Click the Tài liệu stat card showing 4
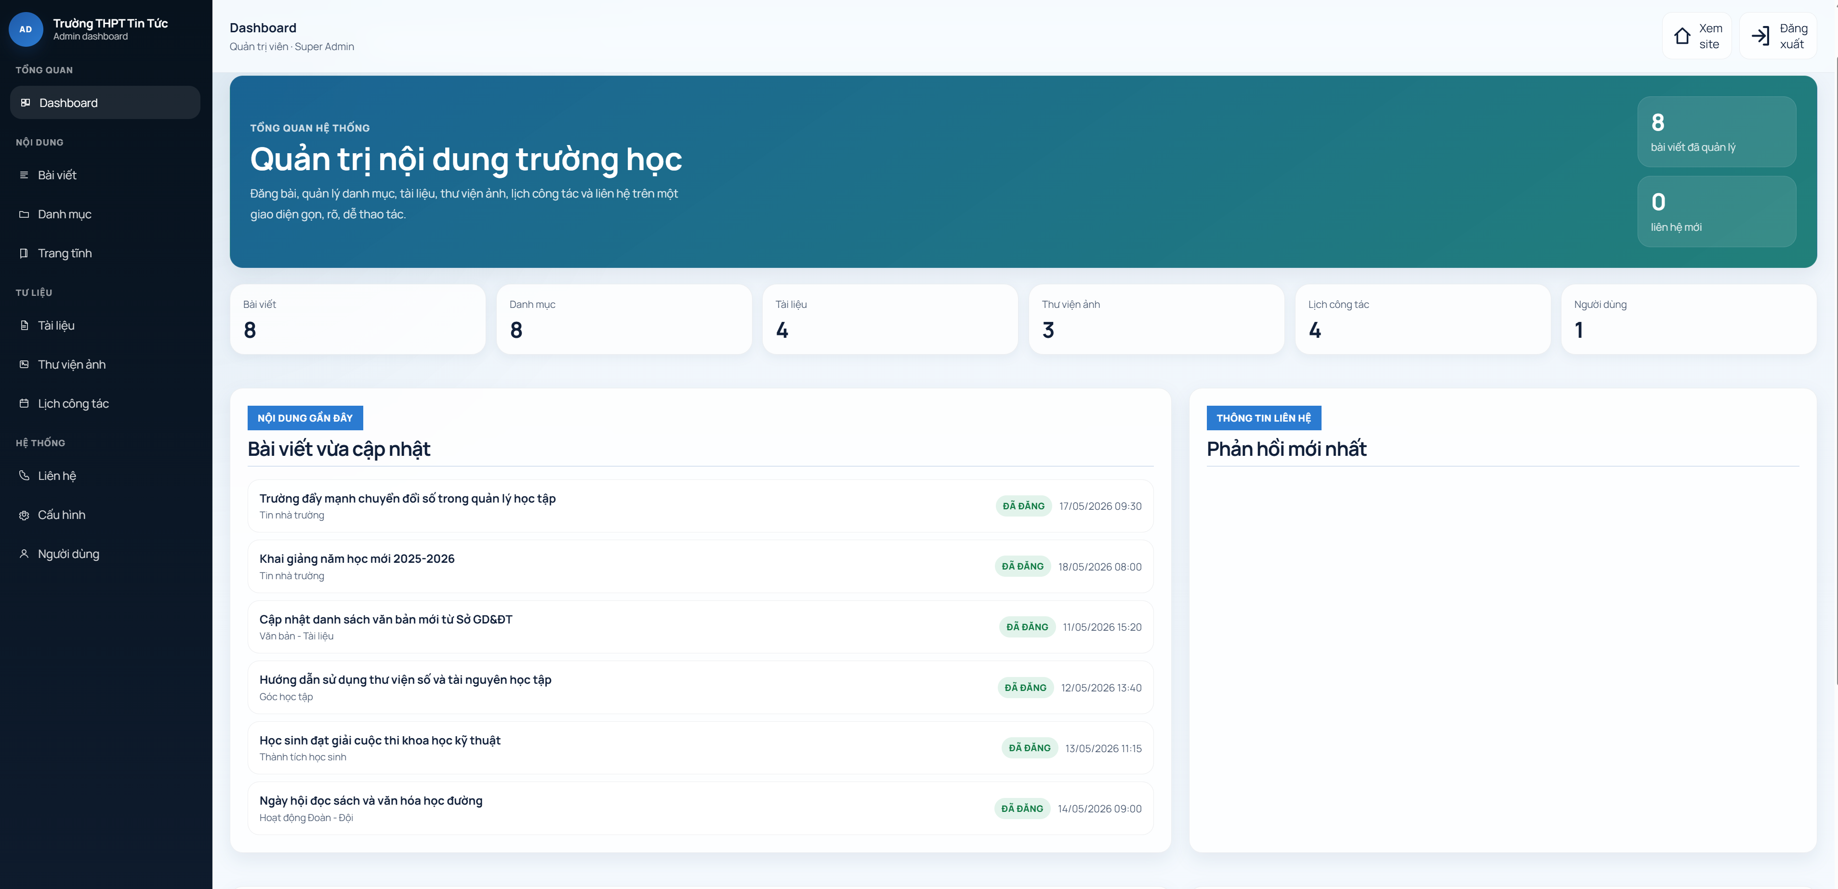1838x889 pixels. pos(890,319)
